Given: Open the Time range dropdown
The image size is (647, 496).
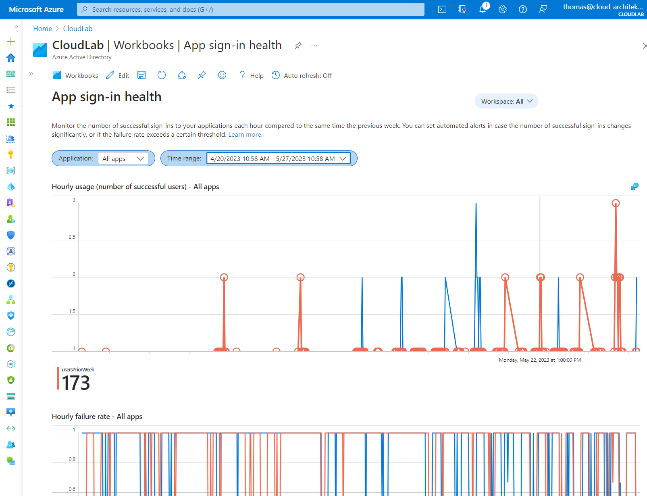Looking at the screenshot, I should coord(278,158).
